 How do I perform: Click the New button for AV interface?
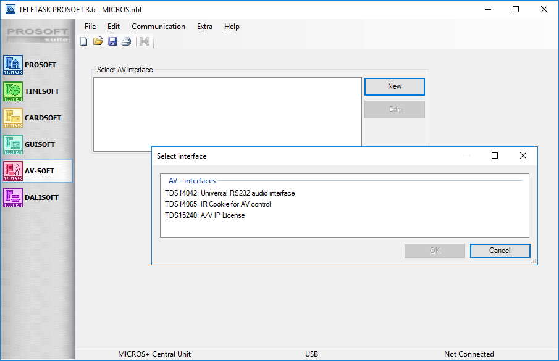click(394, 86)
